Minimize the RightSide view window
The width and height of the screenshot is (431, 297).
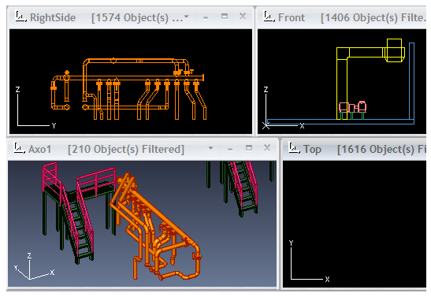pyautogui.click(x=206, y=18)
